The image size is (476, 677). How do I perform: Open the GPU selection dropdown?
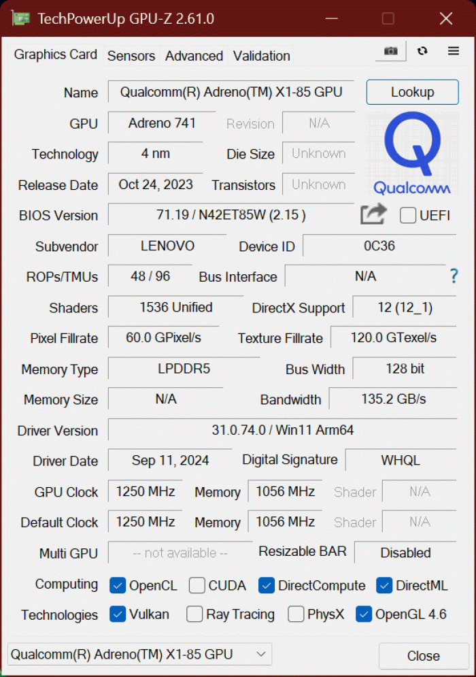(140, 654)
